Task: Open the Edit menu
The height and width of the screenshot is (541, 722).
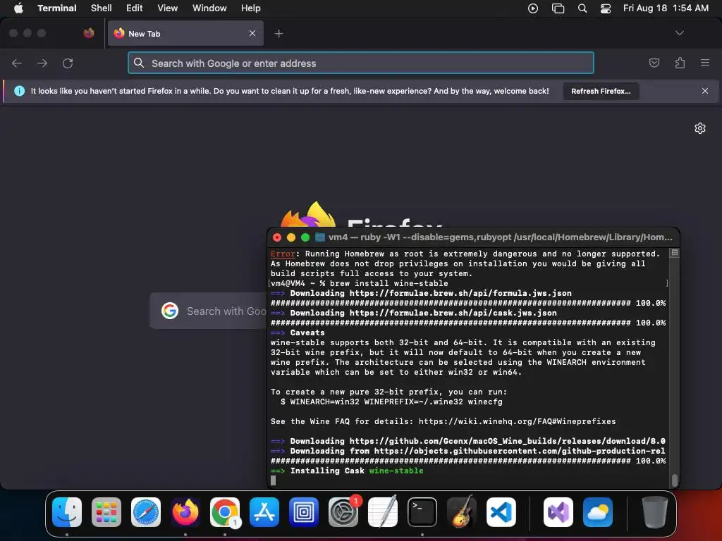Action: click(x=135, y=8)
